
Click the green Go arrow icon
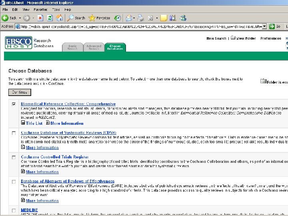[x=272, y=26]
